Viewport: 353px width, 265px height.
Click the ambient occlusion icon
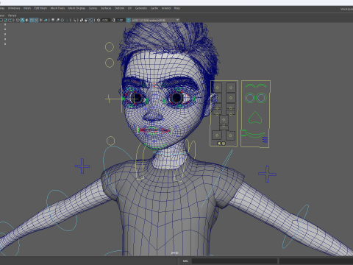click(x=53, y=20)
